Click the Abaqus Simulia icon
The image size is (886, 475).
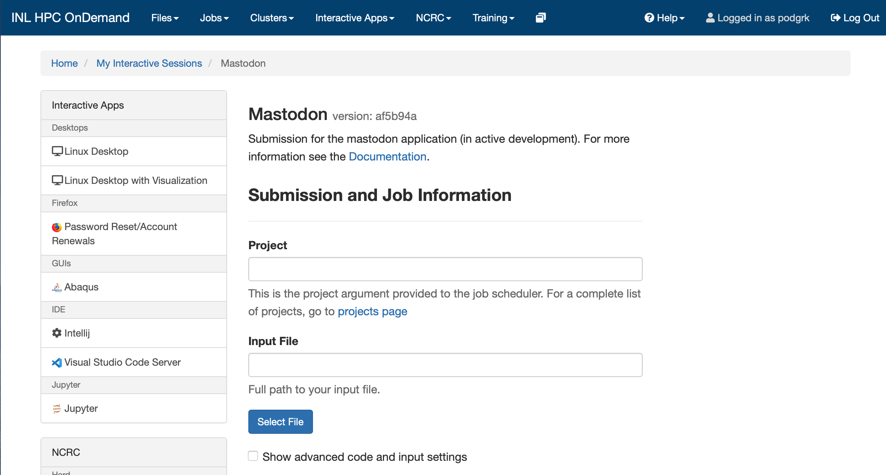tap(57, 287)
